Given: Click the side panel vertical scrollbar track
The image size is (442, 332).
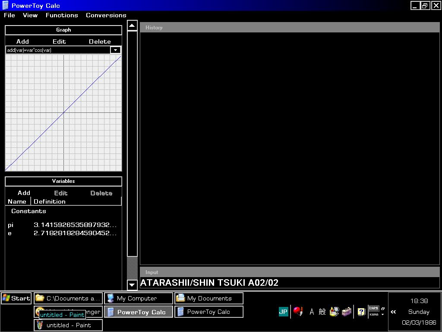Looking at the screenshot, I should click(132, 268).
